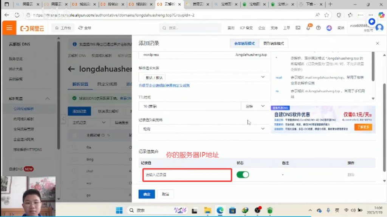Viewport: 387px width, 217px height.
Task: Edit the TTL value field showing 10
Action: [190, 106]
